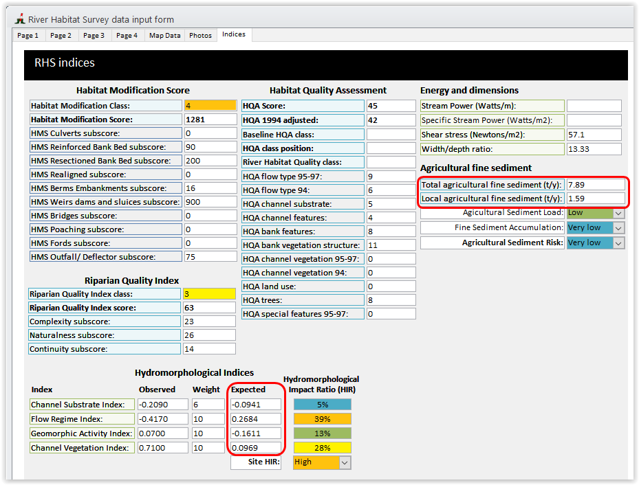
Task: Click the Riparian Quality Index score field 63
Action: pyautogui.click(x=210, y=308)
